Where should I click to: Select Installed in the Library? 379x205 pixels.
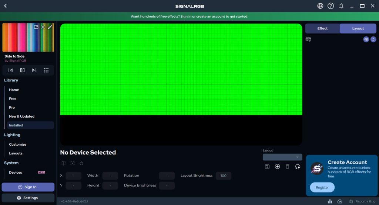[x=30, y=125]
